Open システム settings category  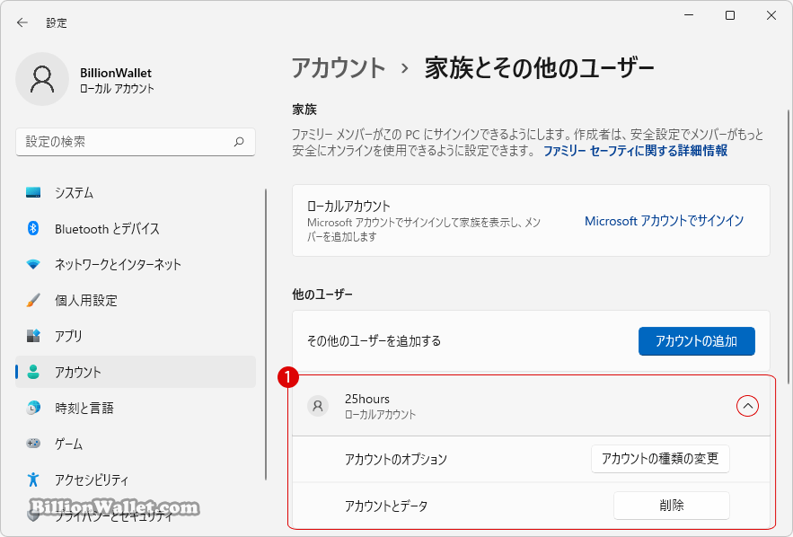click(136, 193)
